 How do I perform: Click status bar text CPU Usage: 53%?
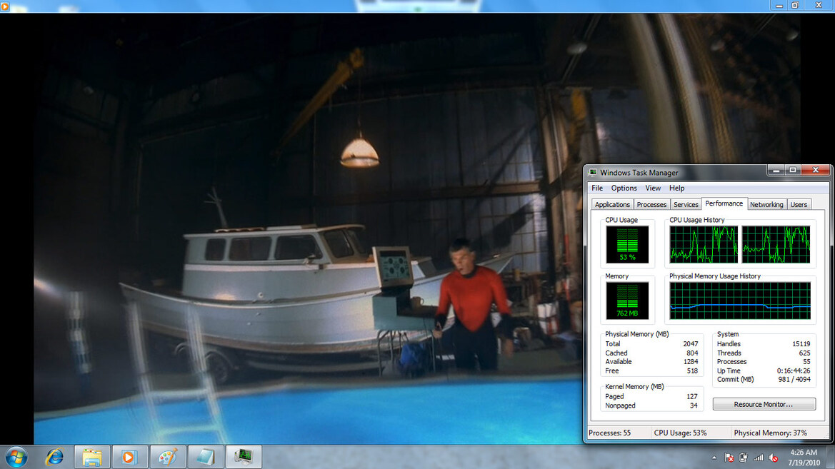click(680, 433)
